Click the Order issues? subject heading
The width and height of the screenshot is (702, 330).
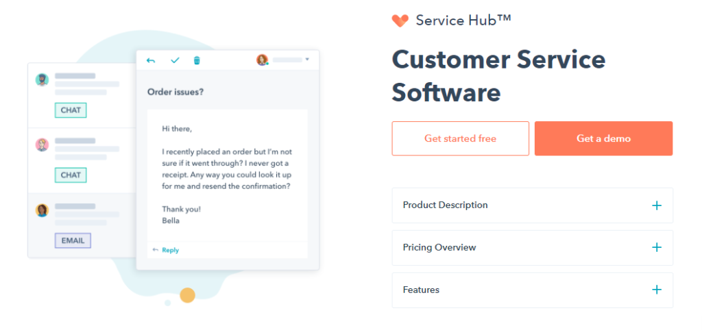[175, 92]
